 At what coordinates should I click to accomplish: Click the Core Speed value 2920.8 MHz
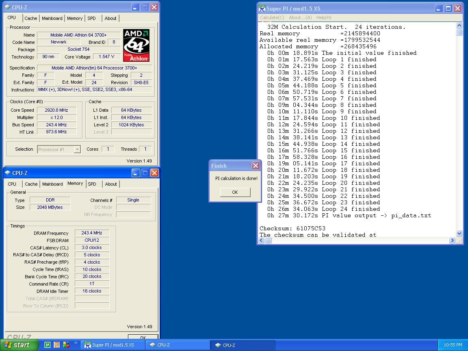56,110
